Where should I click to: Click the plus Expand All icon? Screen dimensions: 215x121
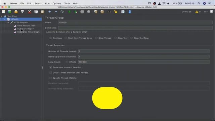pos(49,12)
